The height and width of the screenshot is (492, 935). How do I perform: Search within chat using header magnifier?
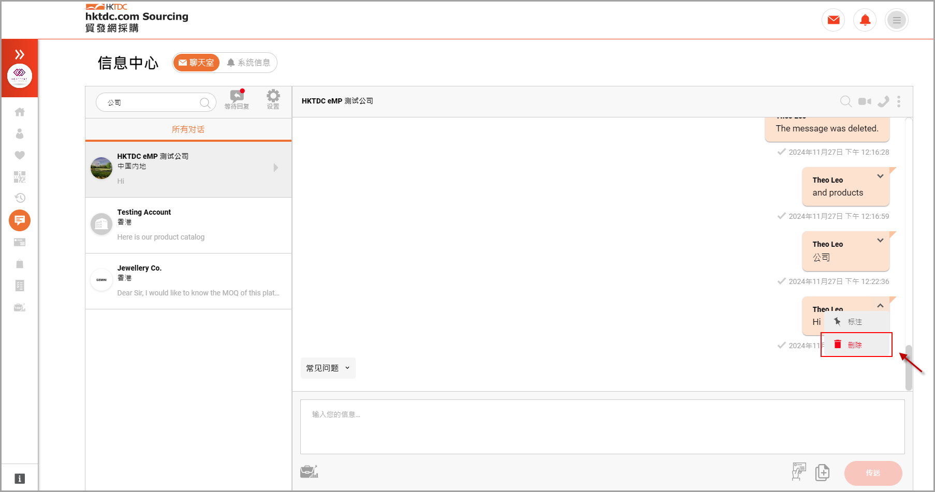pos(846,101)
